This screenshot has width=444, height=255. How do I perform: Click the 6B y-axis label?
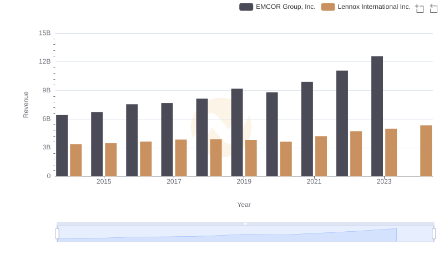pos(47,119)
